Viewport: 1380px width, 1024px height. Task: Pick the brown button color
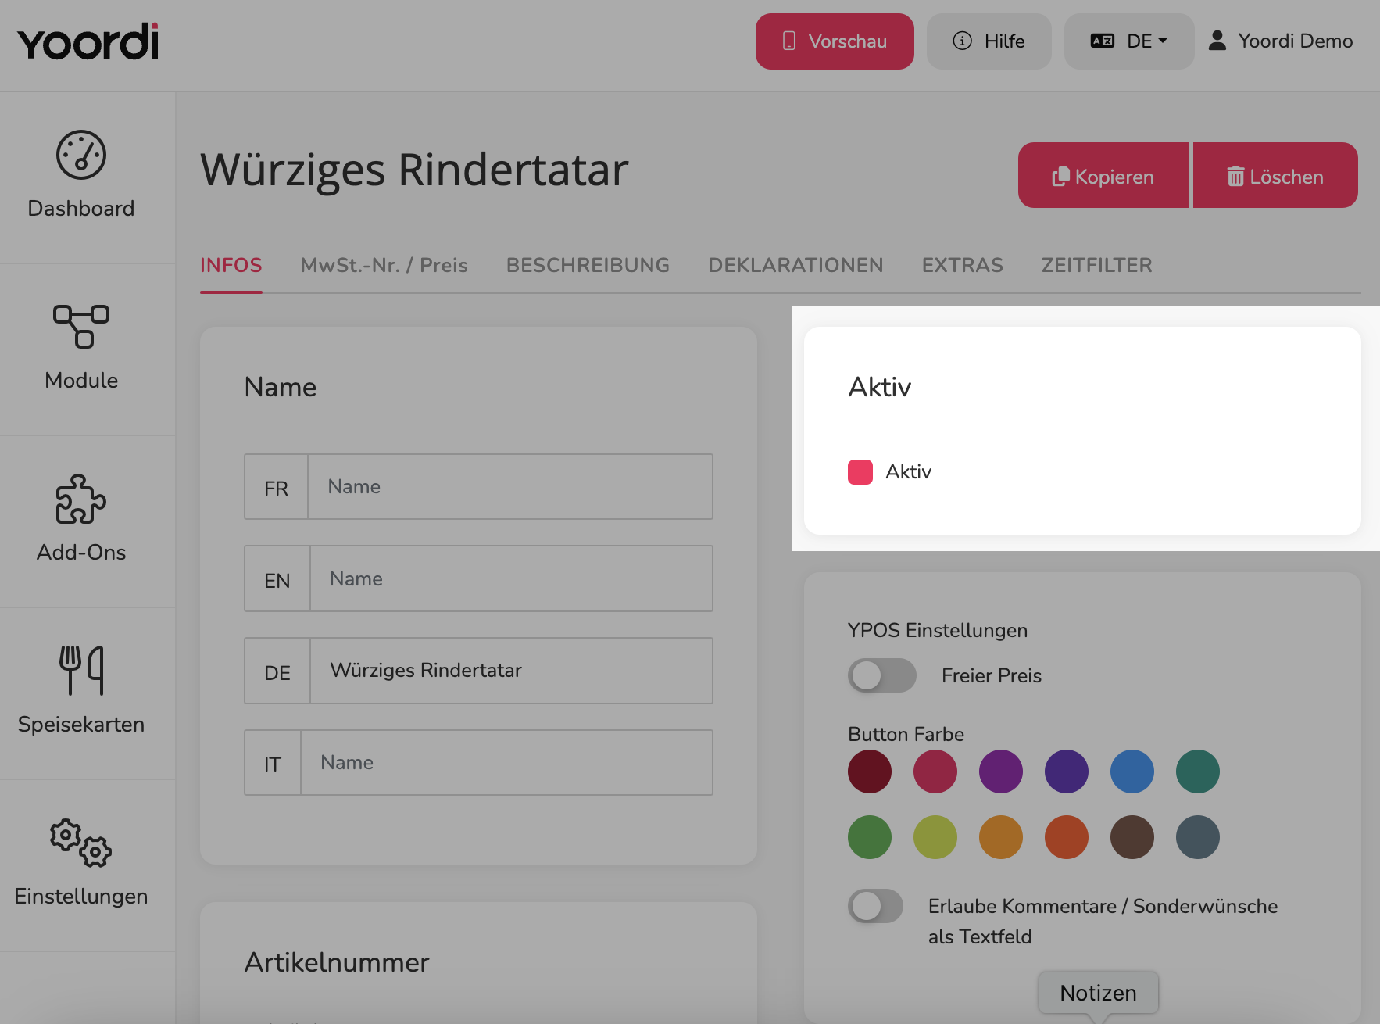tap(1132, 837)
